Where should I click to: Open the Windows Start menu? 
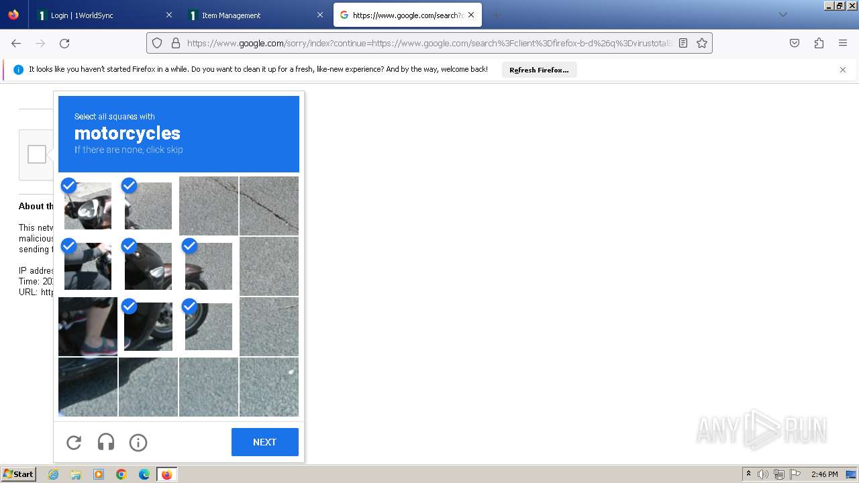click(18, 474)
